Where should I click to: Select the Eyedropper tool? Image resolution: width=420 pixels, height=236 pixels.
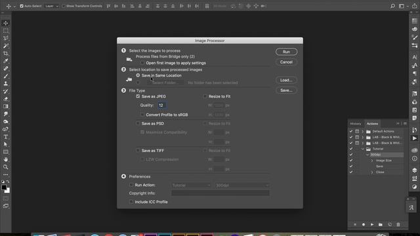click(6, 61)
